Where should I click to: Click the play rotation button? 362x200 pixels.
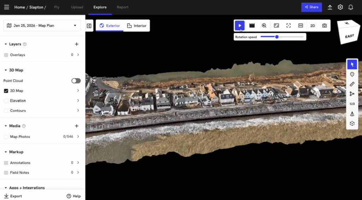[x=240, y=25]
